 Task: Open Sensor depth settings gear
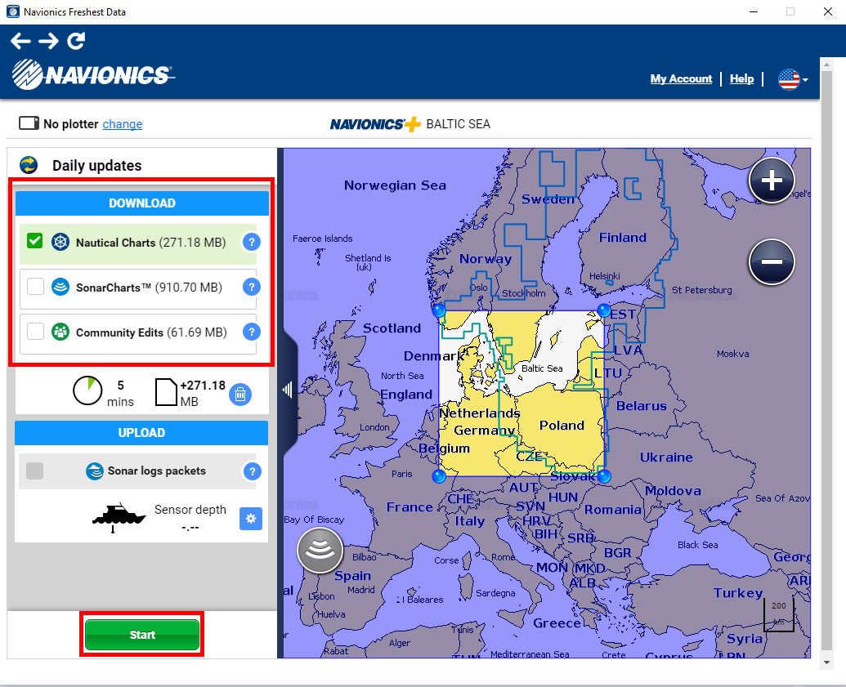(x=251, y=519)
